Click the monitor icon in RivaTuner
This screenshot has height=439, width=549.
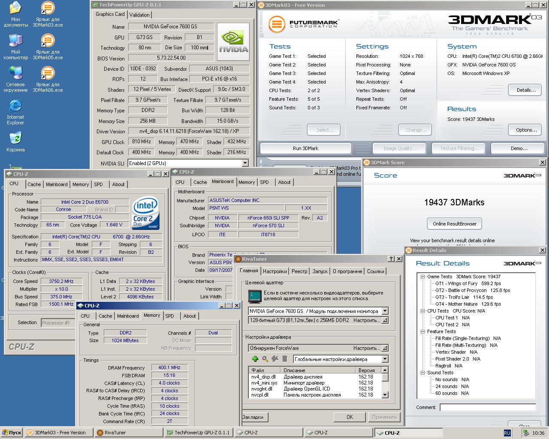coord(255,296)
